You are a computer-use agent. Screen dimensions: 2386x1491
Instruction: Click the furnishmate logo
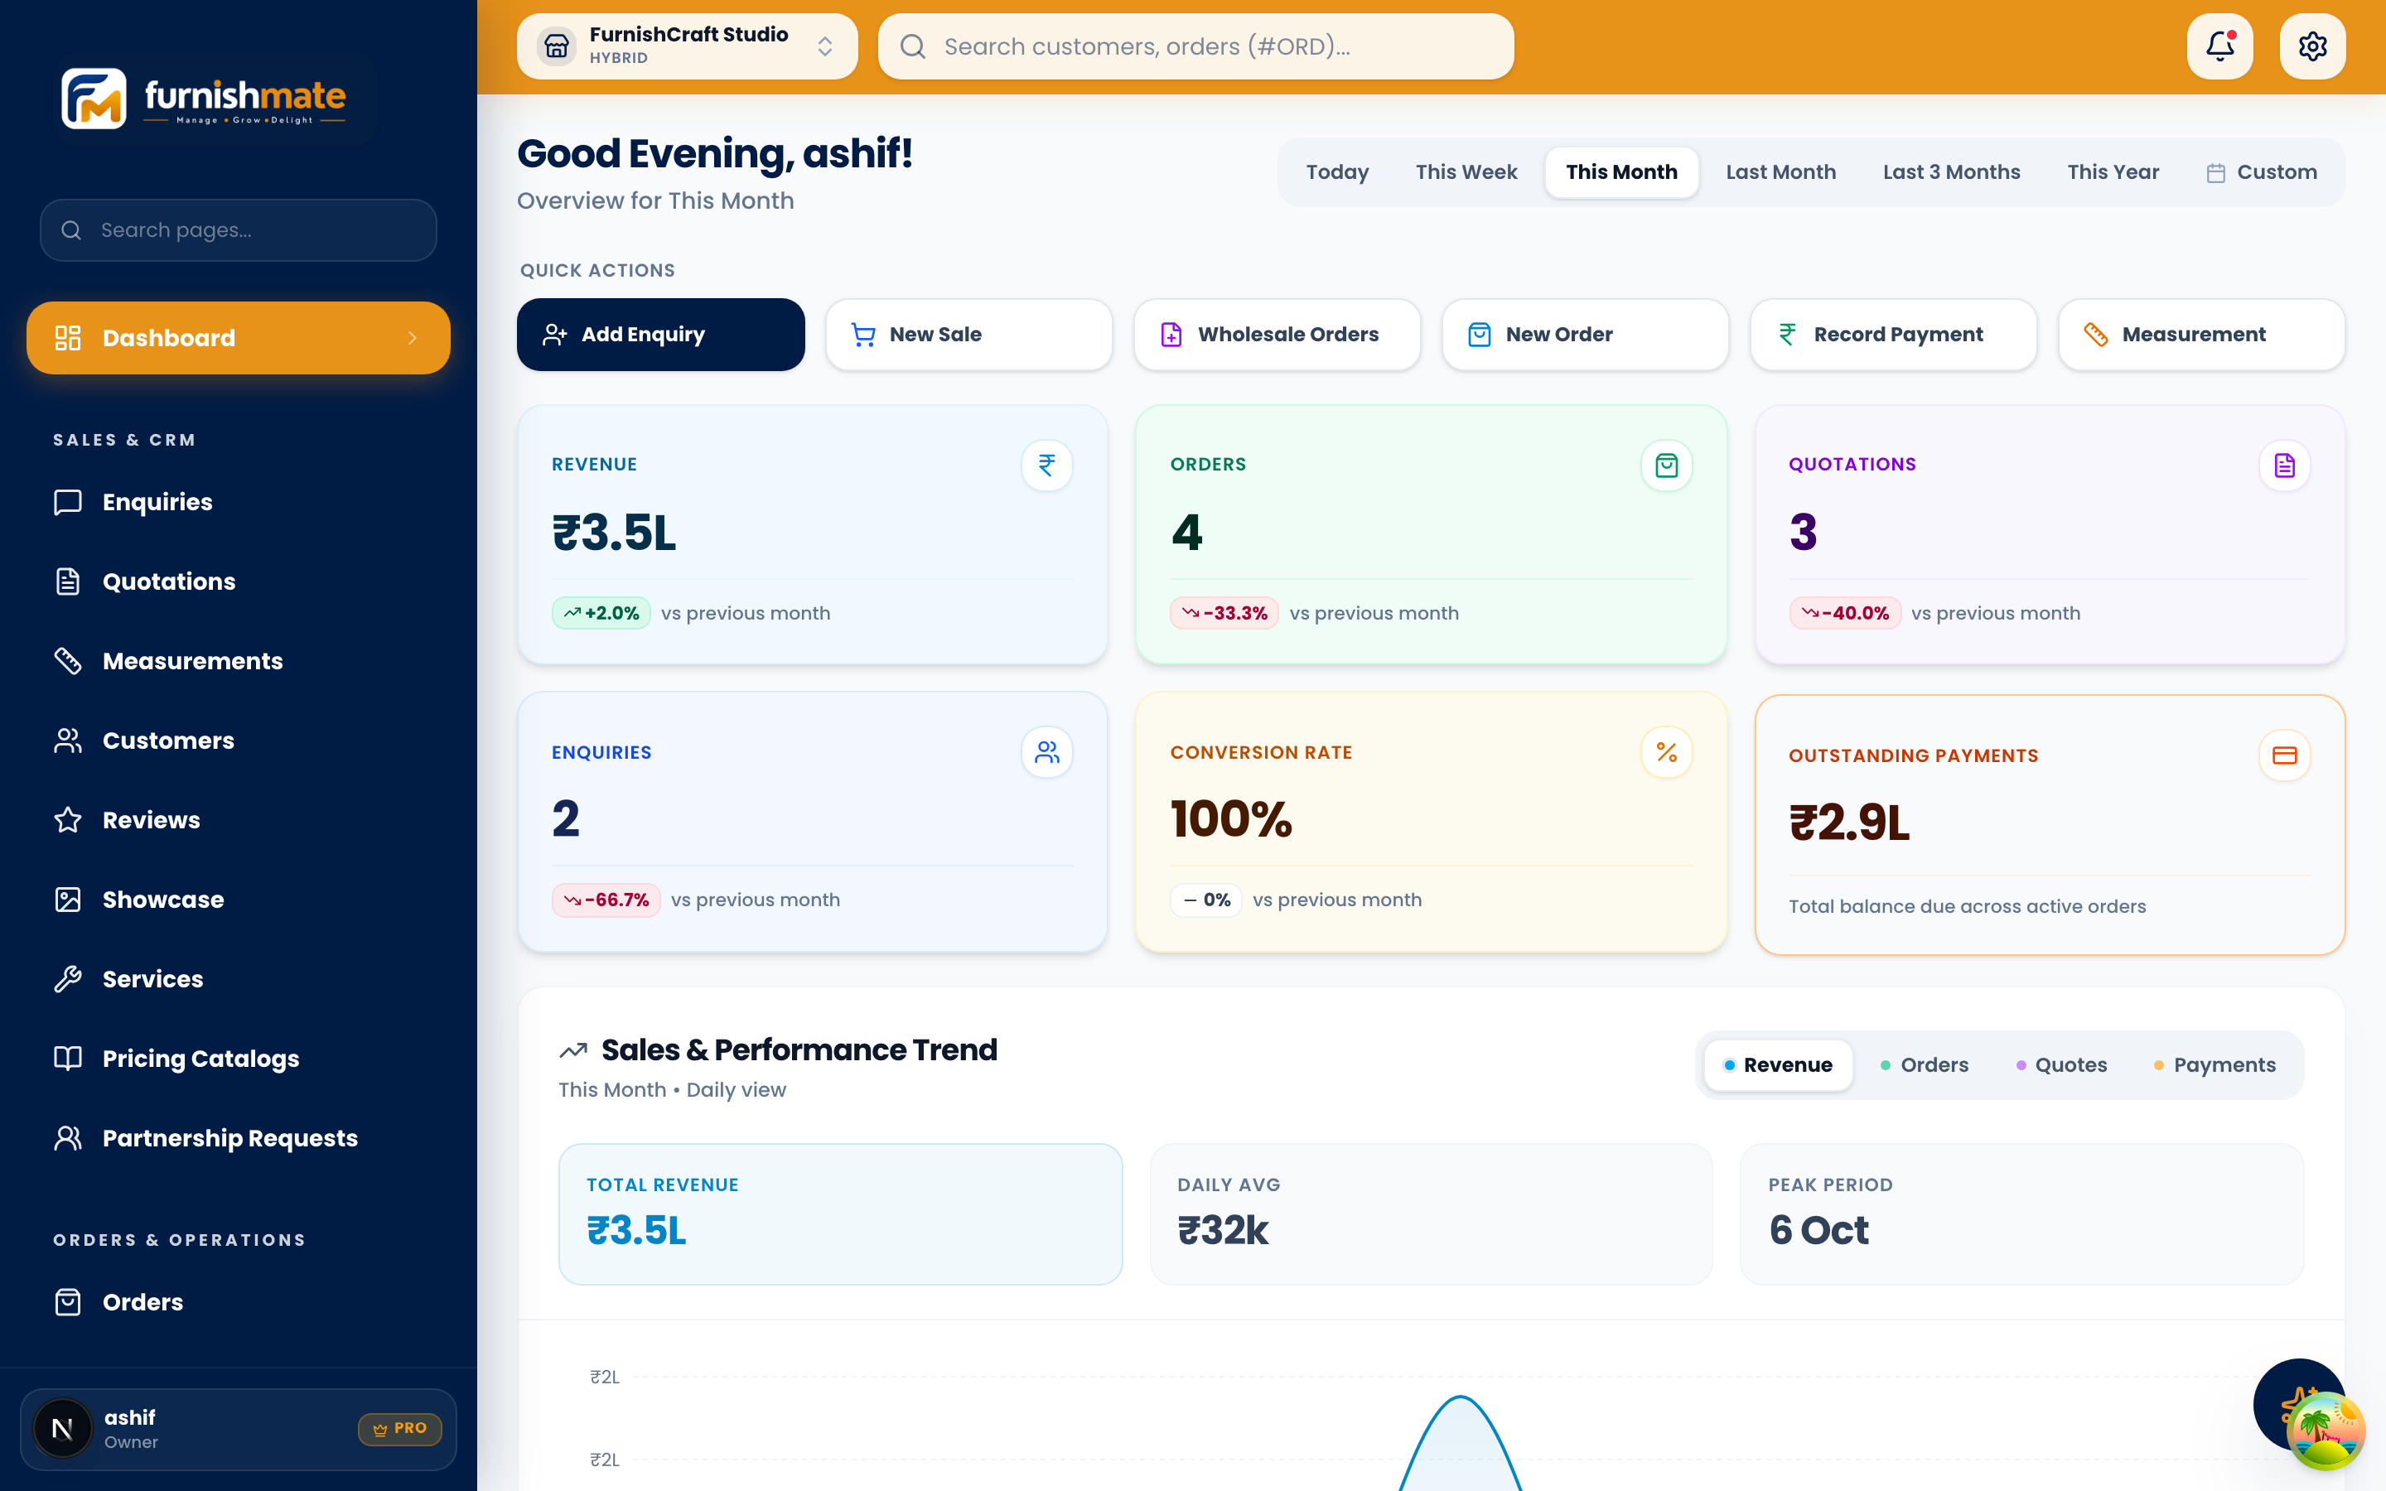[204, 99]
